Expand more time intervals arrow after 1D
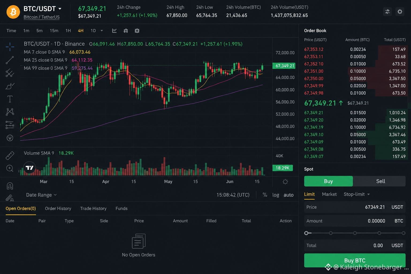 point(102,31)
